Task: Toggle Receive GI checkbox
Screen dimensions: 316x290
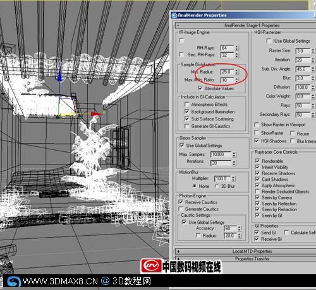Action: pyautogui.click(x=257, y=239)
